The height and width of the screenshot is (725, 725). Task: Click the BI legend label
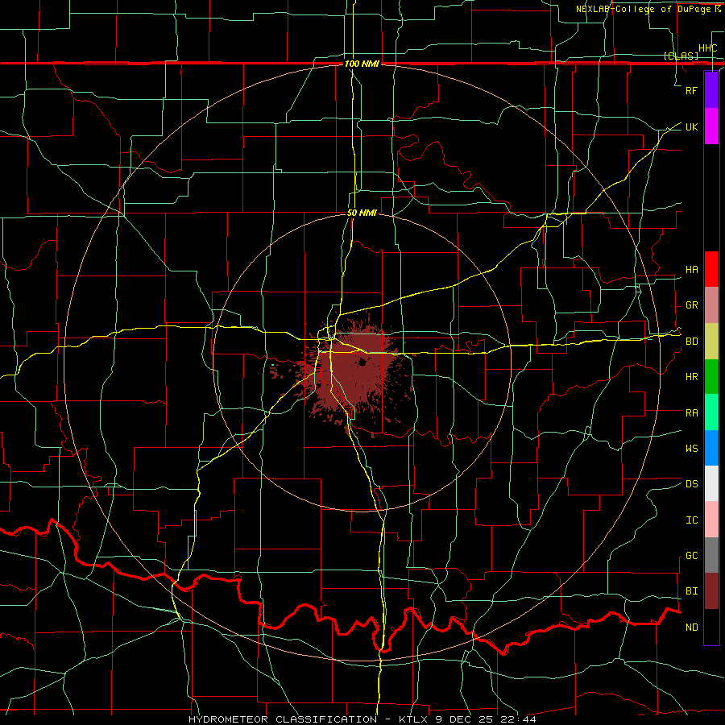coord(691,591)
